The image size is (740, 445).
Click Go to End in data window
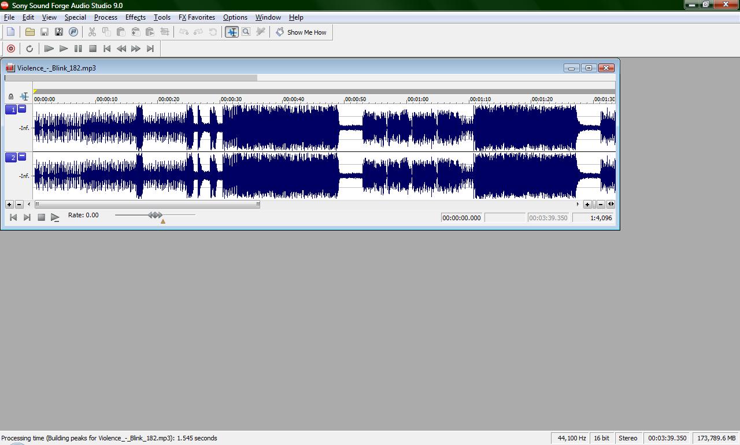(x=27, y=217)
